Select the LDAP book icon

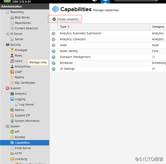tap(12, 72)
